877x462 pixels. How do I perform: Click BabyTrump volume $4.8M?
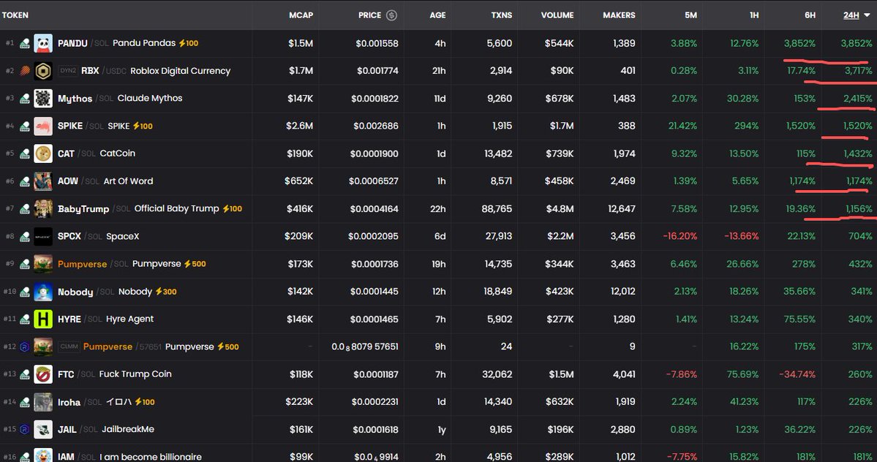coord(560,209)
